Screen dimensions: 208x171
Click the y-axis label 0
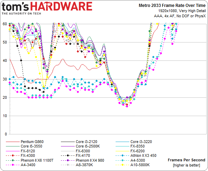[6, 134]
